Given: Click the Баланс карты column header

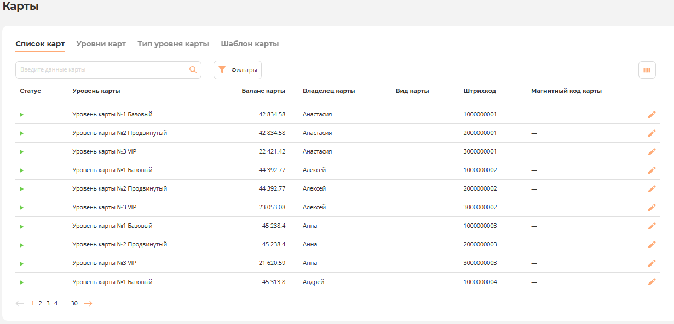Looking at the screenshot, I should pyautogui.click(x=263, y=91).
